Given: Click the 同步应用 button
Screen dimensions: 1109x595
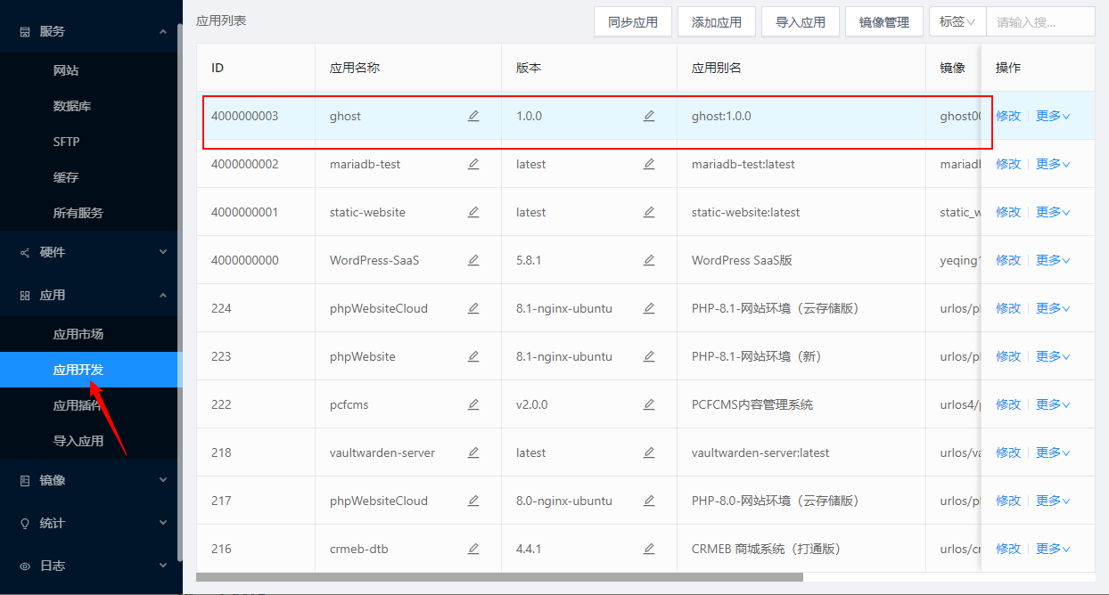Looking at the screenshot, I should (632, 22).
